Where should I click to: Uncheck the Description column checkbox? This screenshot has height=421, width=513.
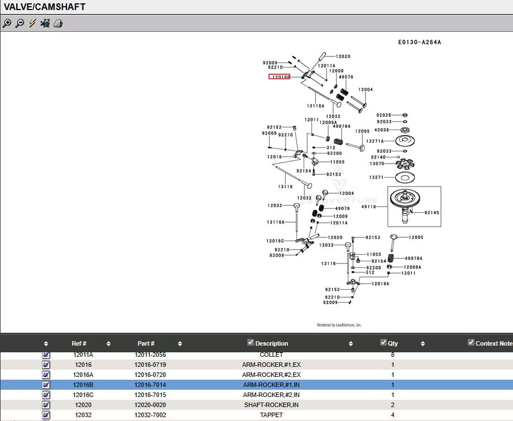(x=251, y=343)
